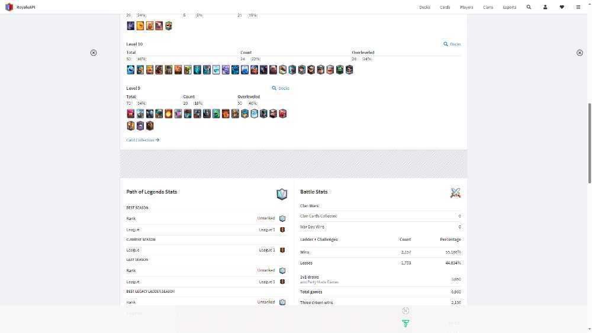This screenshot has height=333, width=592.
Task: Open Decks search for Level 9
Action: coord(281,88)
